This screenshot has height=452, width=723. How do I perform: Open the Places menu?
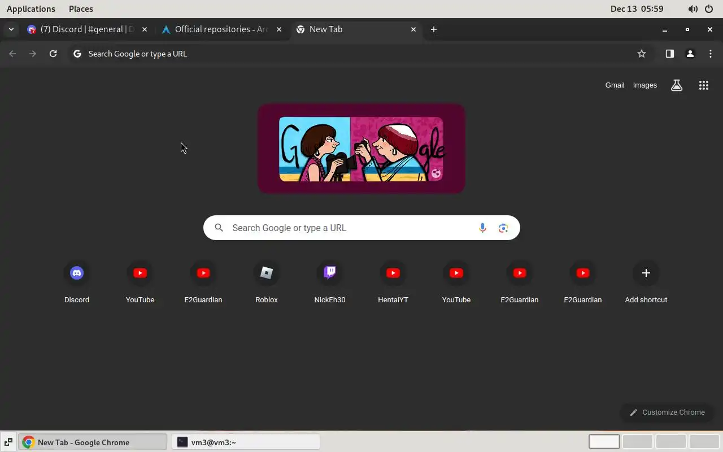pyautogui.click(x=81, y=9)
